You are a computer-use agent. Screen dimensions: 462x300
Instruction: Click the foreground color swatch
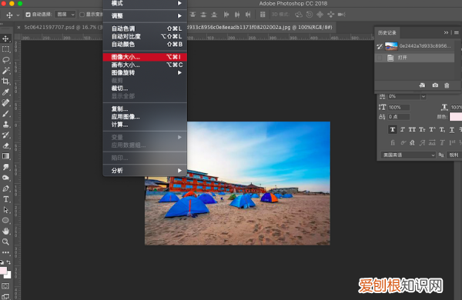coord(3,270)
